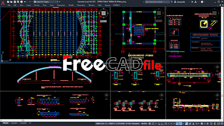Click the horizontal scrollbar left arrow
This screenshot has width=224, height=126.
pos(1,120)
